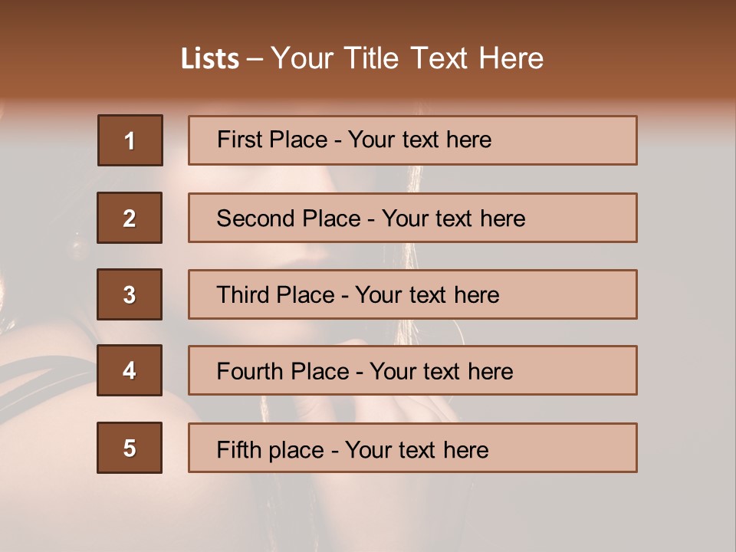The height and width of the screenshot is (552, 736).
Task: Click the number 3 square
Action: click(130, 294)
